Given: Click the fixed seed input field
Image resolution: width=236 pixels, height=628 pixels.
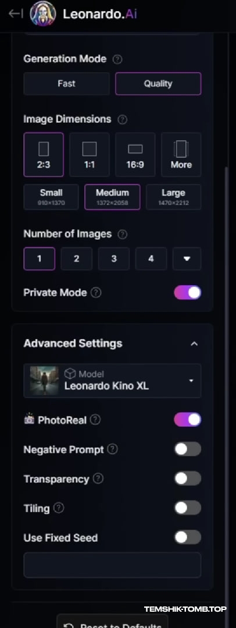Looking at the screenshot, I should (112, 565).
